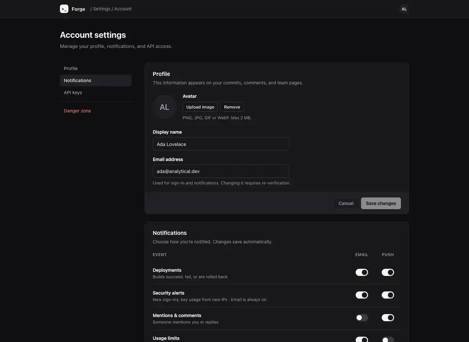Toggle Security alerts push switch
469x342 pixels.
388,295
